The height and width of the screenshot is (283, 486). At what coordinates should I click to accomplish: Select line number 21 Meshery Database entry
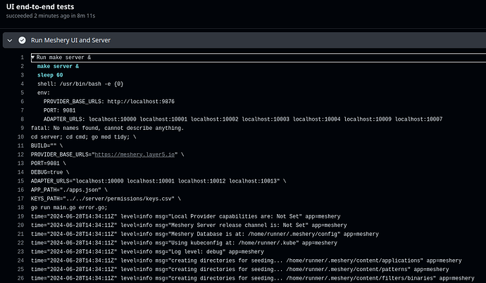click(x=20, y=234)
